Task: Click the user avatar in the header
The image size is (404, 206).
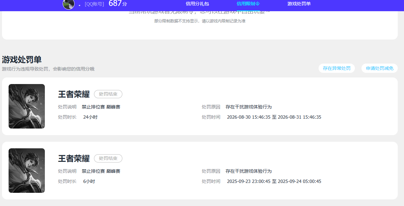Action: (x=69, y=4)
